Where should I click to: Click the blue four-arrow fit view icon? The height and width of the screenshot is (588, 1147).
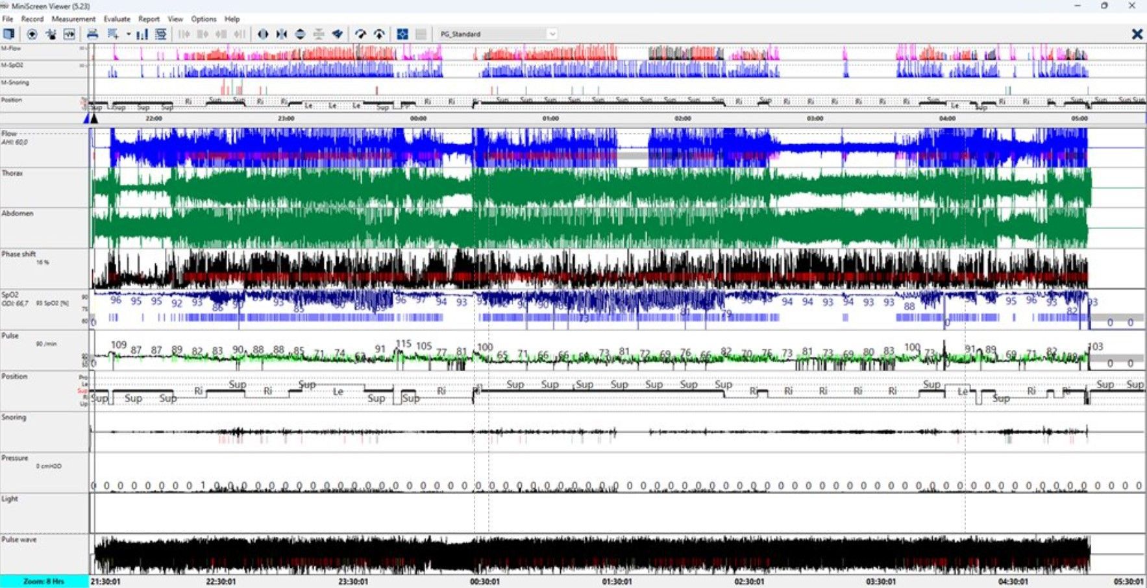click(x=402, y=34)
